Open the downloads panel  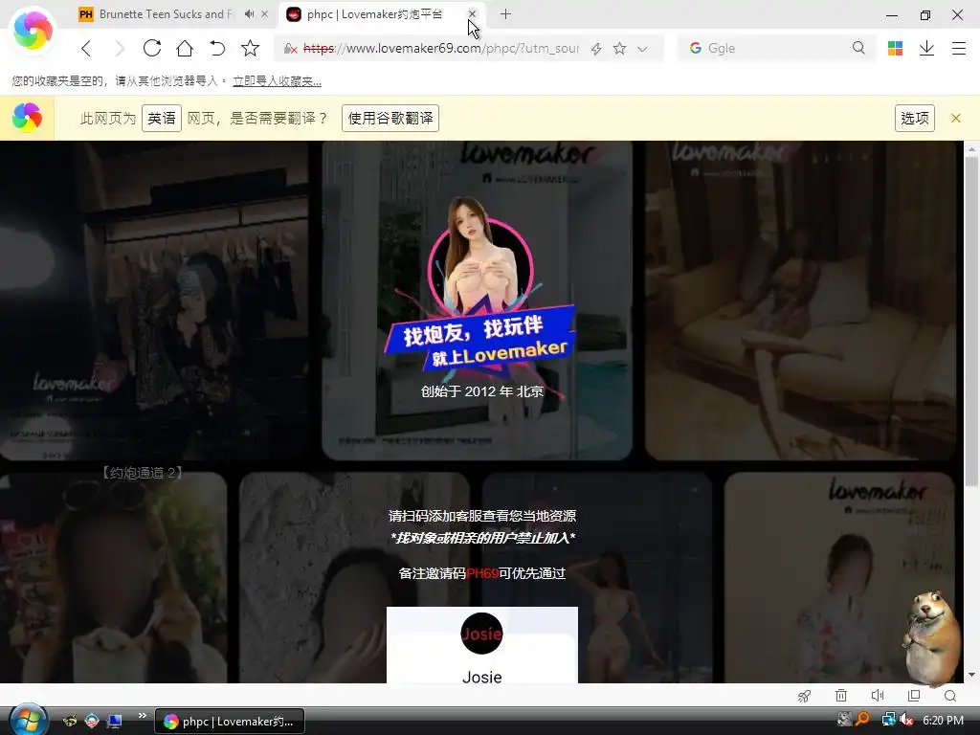[926, 48]
